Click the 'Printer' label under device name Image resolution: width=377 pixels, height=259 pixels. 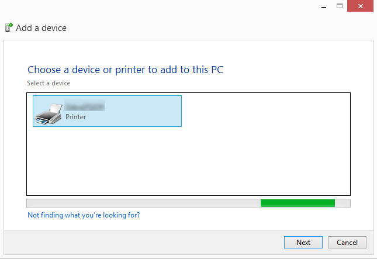pos(76,117)
